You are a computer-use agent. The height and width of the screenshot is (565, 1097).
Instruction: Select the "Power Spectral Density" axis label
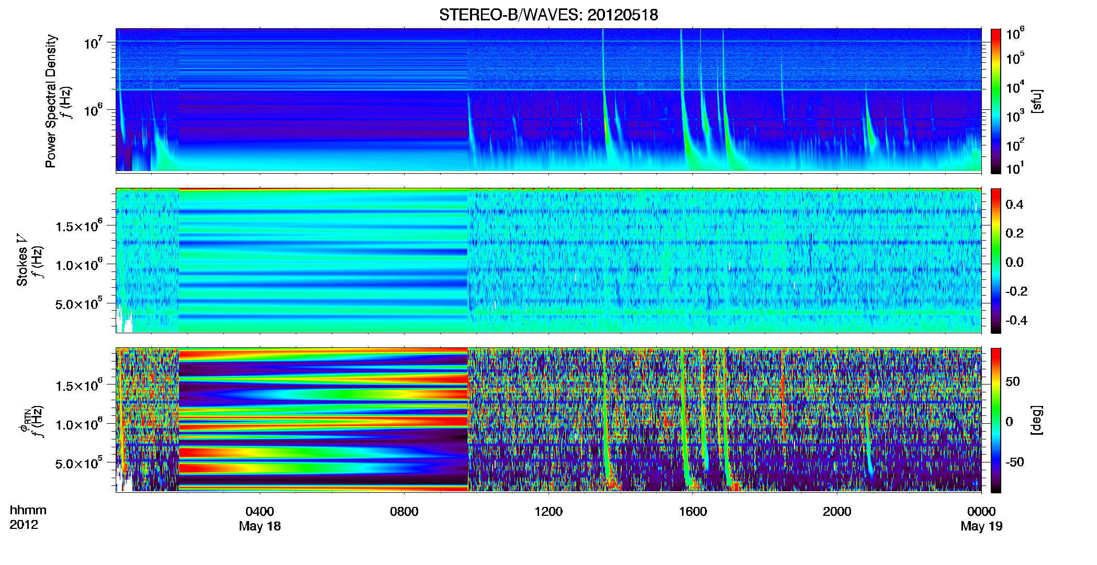coord(51,101)
